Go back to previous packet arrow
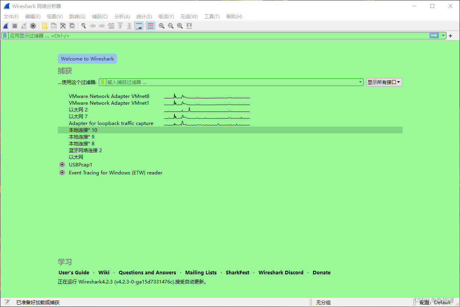 (x=93, y=26)
